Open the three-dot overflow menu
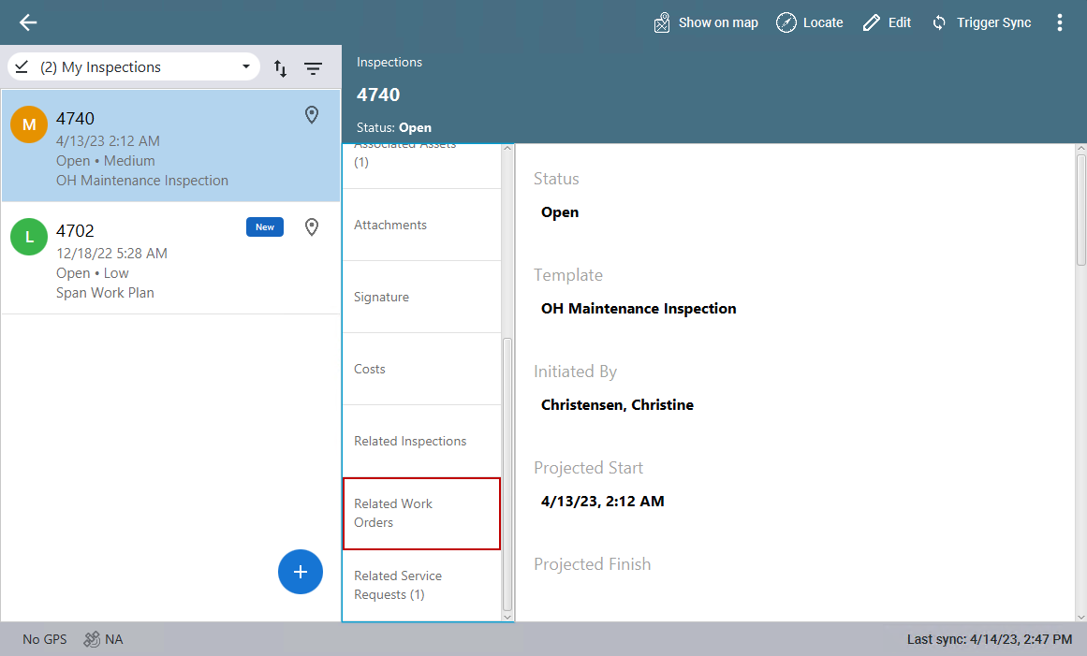 click(x=1060, y=22)
